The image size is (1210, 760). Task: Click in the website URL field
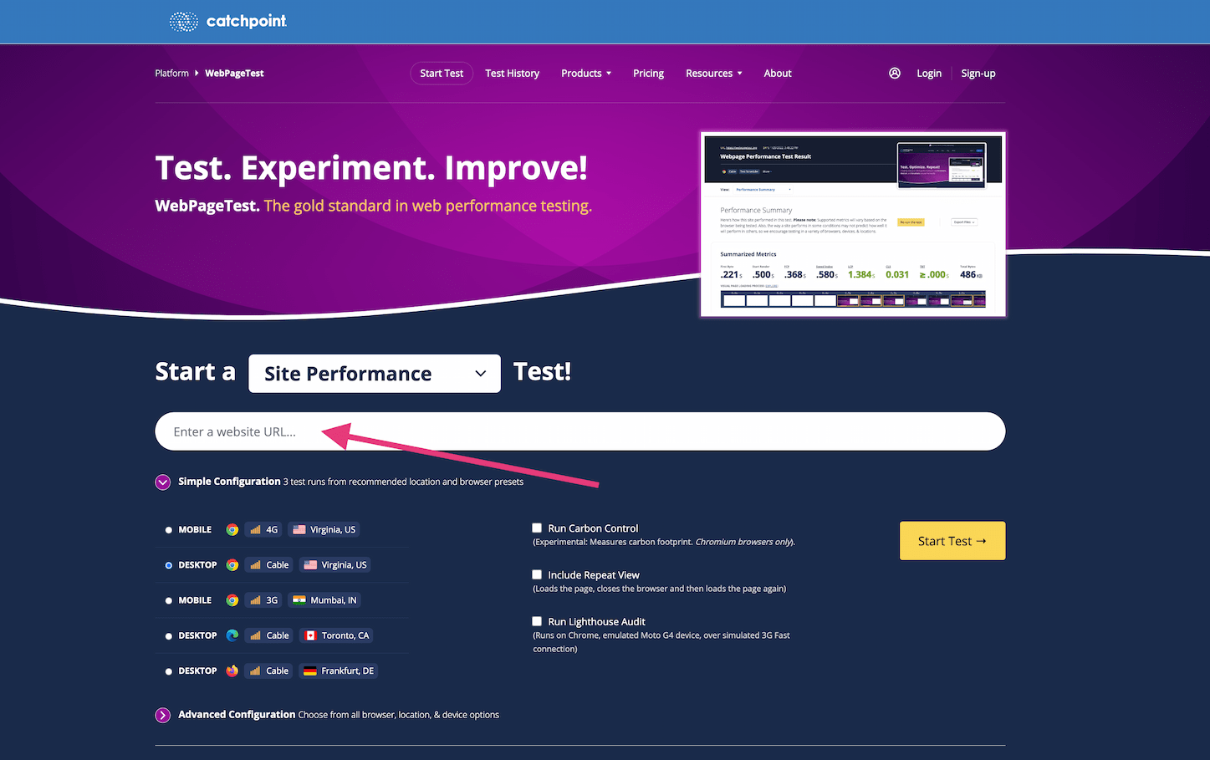[x=580, y=431]
